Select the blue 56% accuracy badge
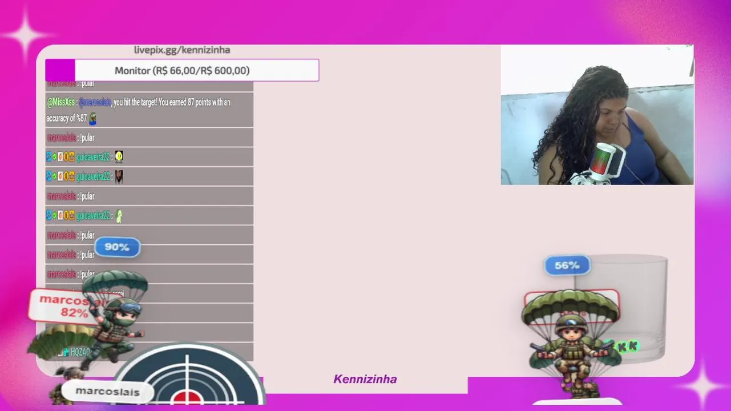Screen dimensions: 731x411 coord(567,265)
